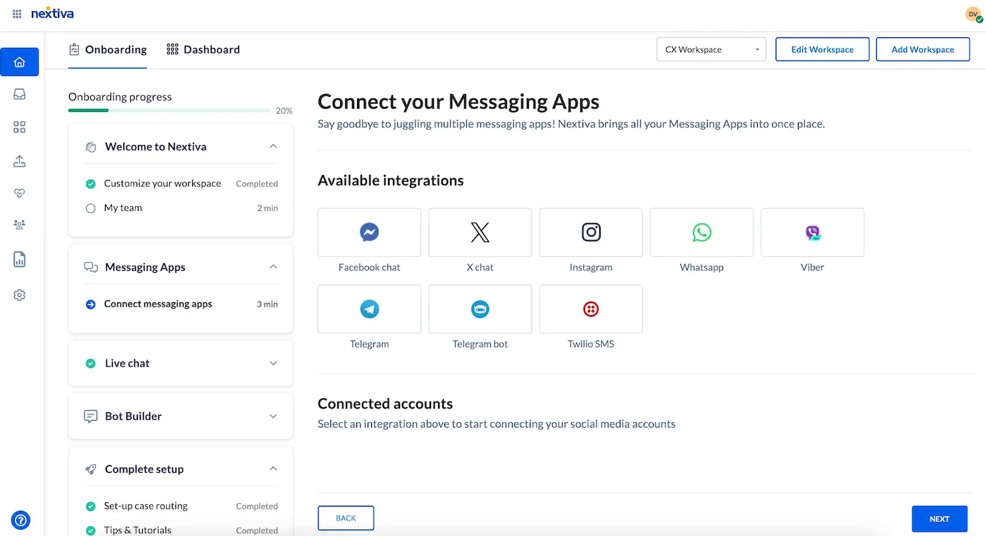
Task: Open the CX Workspace dropdown
Action: click(x=711, y=49)
